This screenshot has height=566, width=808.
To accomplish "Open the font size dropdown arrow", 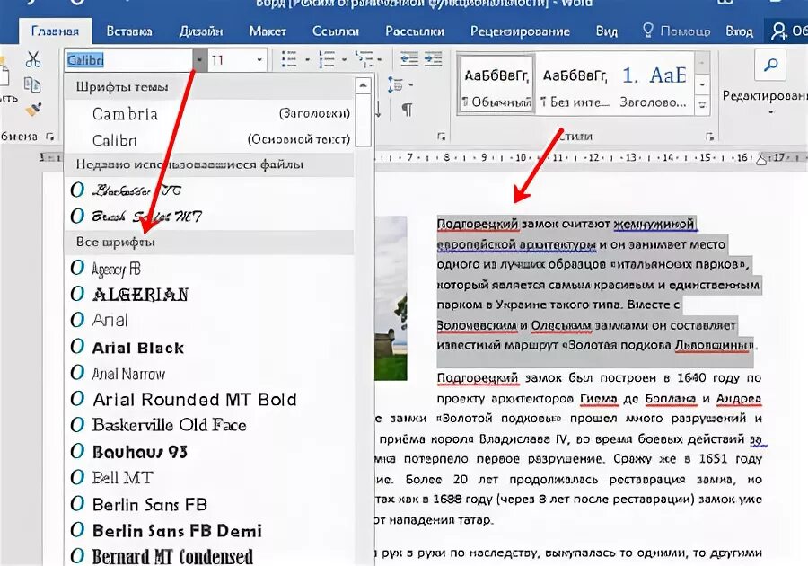I will [259, 60].
